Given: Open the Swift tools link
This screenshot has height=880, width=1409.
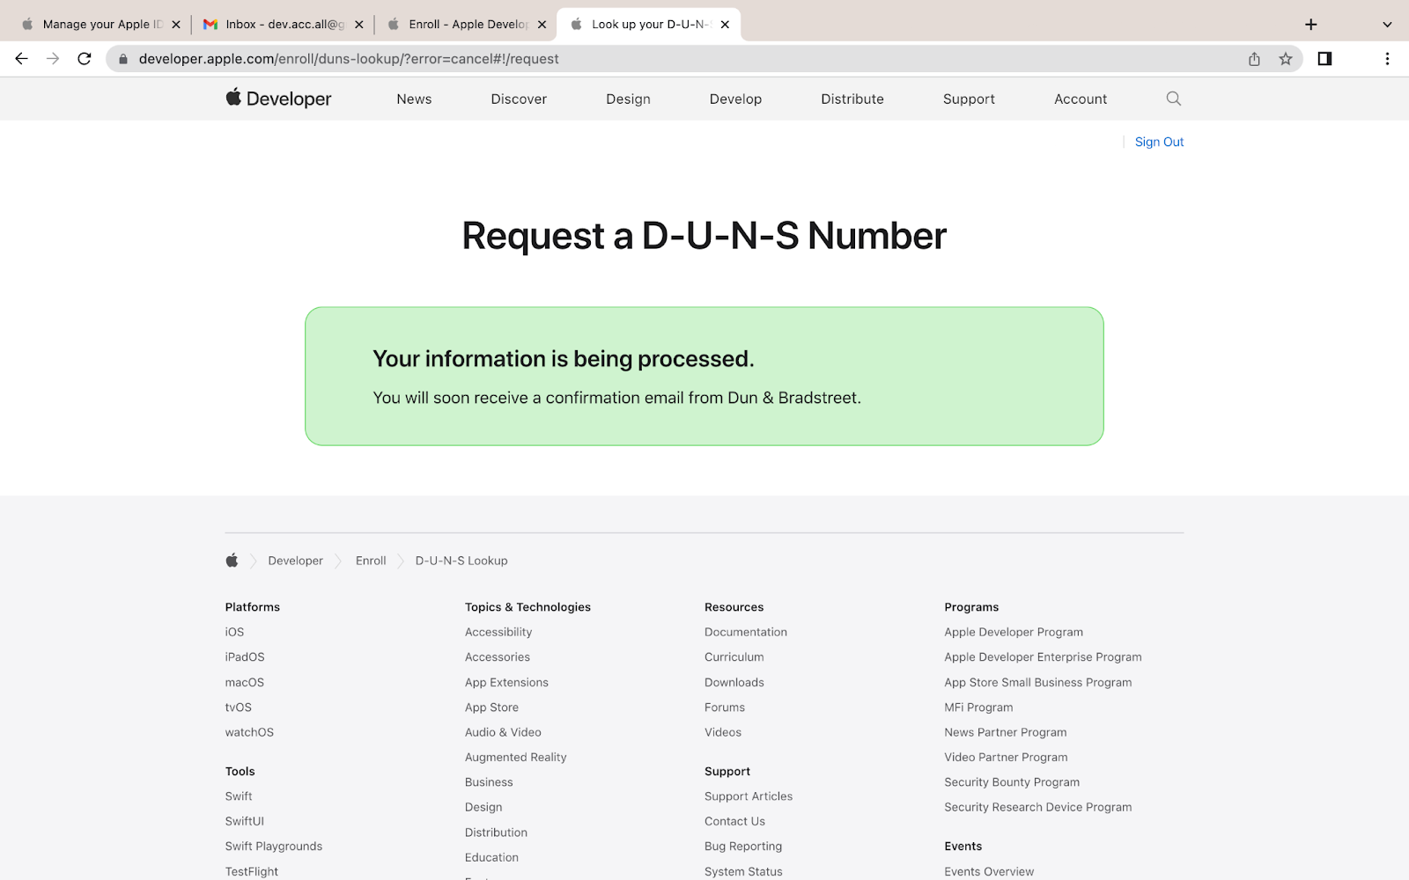Looking at the screenshot, I should [239, 796].
